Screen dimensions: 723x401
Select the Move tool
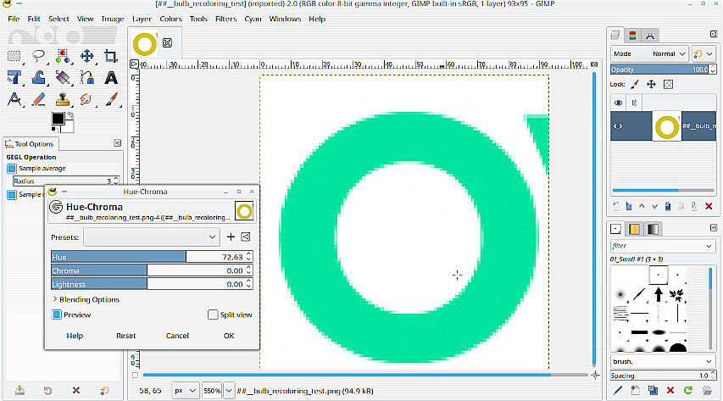tap(86, 56)
